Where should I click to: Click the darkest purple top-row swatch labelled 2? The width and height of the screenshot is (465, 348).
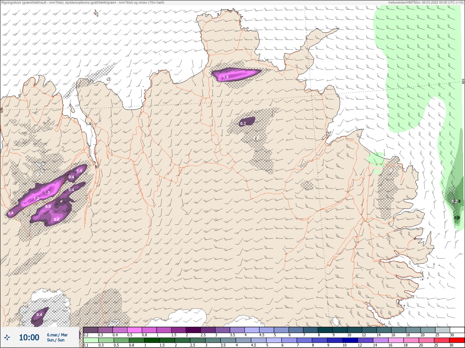point(194,330)
